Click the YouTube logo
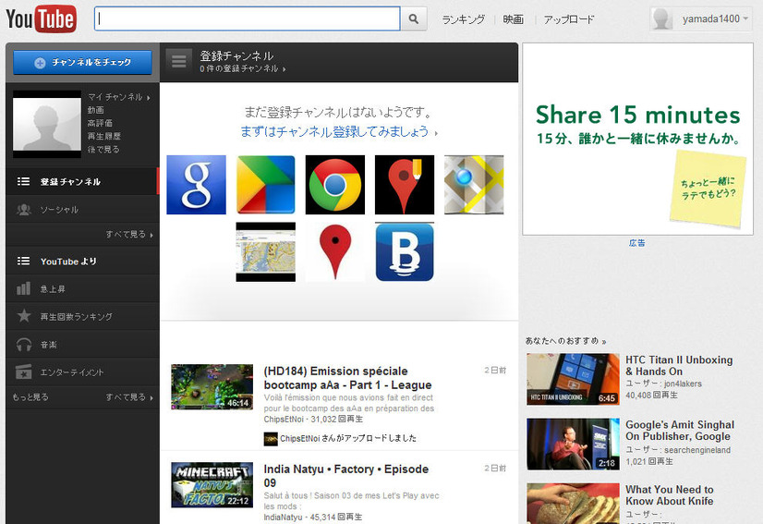 42,19
